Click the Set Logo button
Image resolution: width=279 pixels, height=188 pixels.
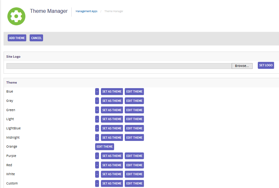[266, 65]
